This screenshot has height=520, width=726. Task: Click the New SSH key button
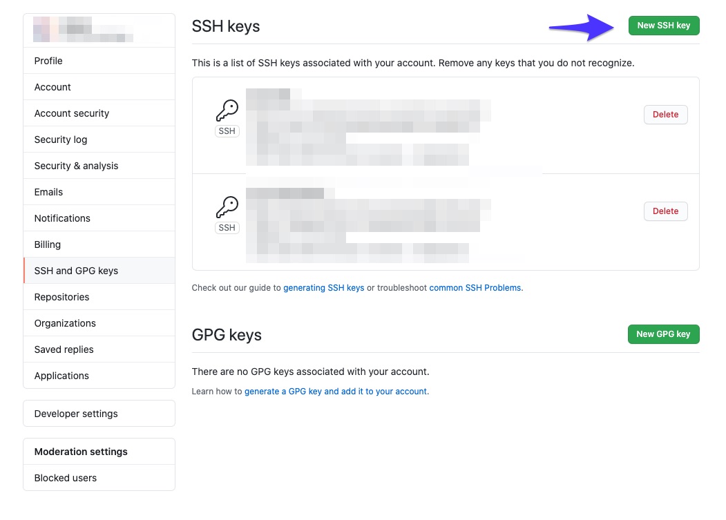click(663, 25)
